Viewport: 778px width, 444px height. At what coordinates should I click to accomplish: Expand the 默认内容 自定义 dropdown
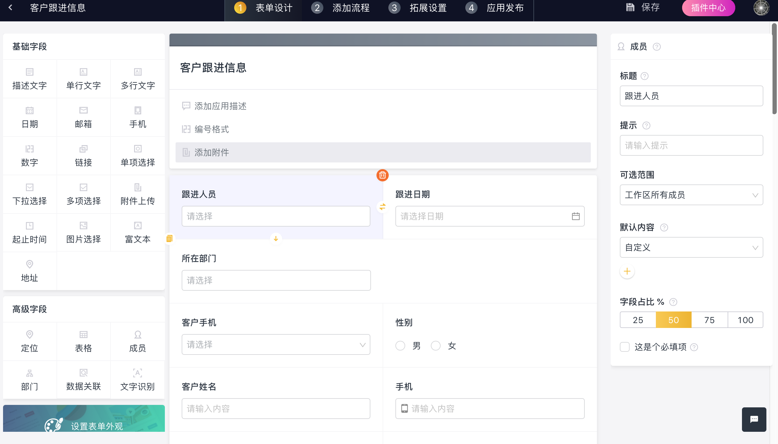click(691, 247)
